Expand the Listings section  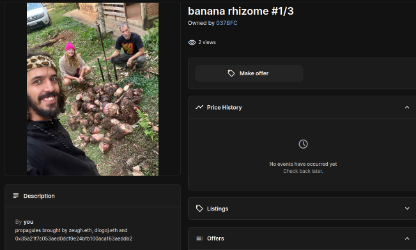tap(407, 209)
